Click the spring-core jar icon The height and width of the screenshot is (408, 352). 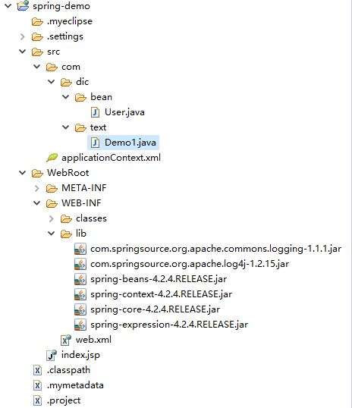80,309
